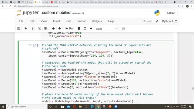Click the page vertical scrollbar thumb

point(193,88)
